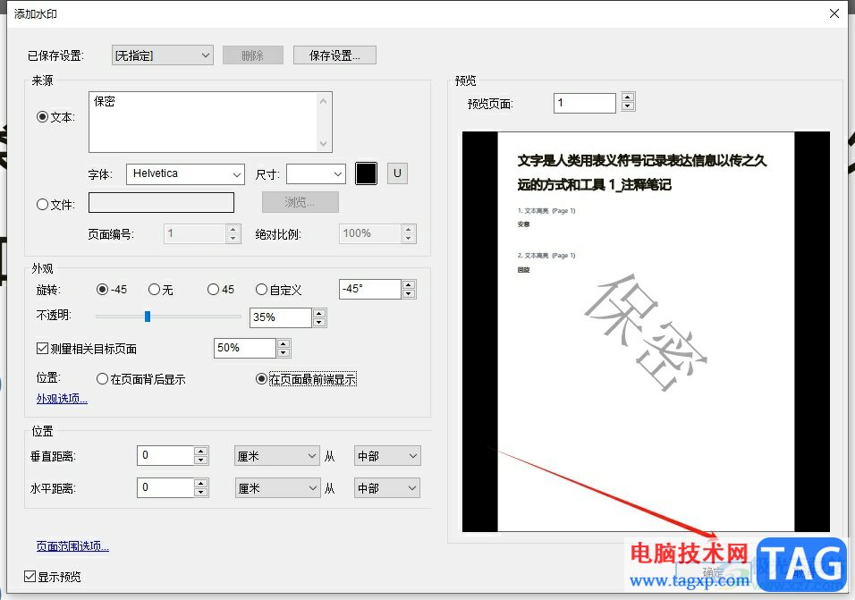Choose 在页面背后显示 option
Viewport: 855px width, 600px height.
click(102, 379)
